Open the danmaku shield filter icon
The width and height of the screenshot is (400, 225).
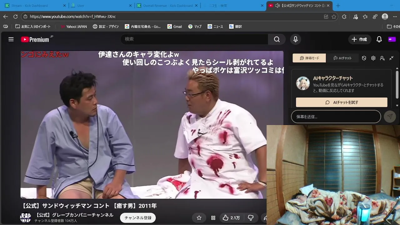pos(364,58)
